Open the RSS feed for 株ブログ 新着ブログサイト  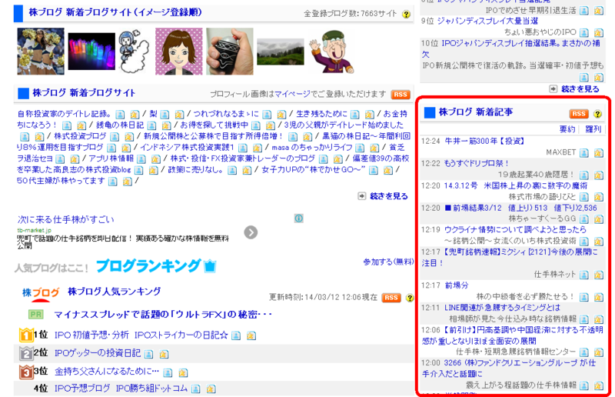[400, 94]
